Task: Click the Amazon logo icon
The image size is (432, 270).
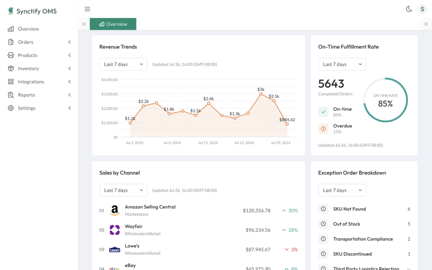Action: pyautogui.click(x=115, y=211)
